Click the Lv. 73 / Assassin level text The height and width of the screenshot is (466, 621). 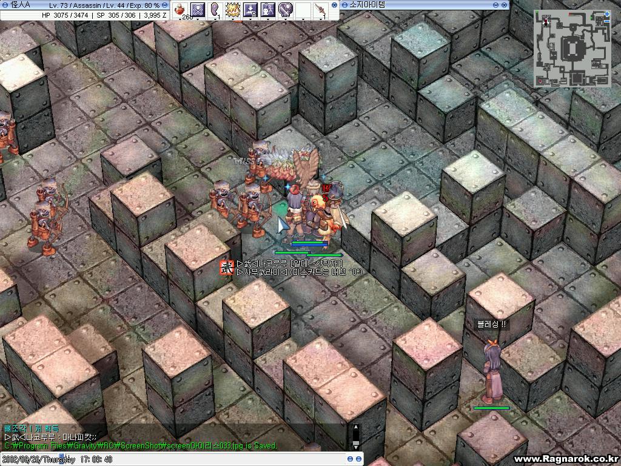(76, 5)
